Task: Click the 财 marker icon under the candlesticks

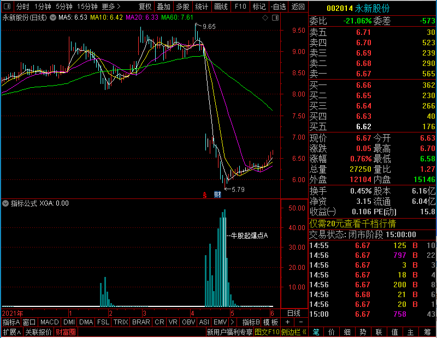Action: 217,195
